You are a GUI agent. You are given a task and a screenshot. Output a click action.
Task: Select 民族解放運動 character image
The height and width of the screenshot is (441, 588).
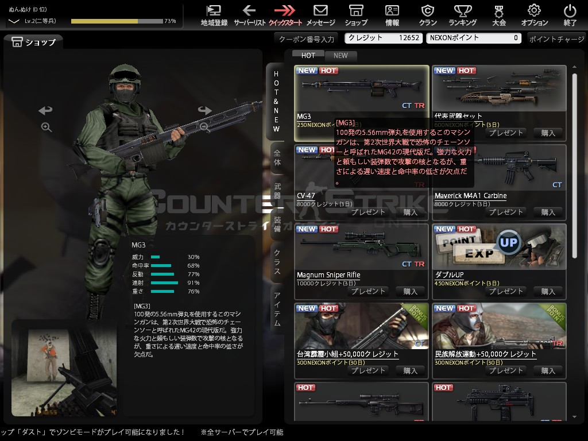coord(499,326)
